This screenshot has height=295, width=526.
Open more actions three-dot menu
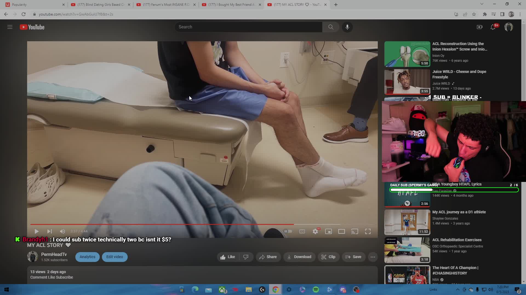[x=373, y=257]
